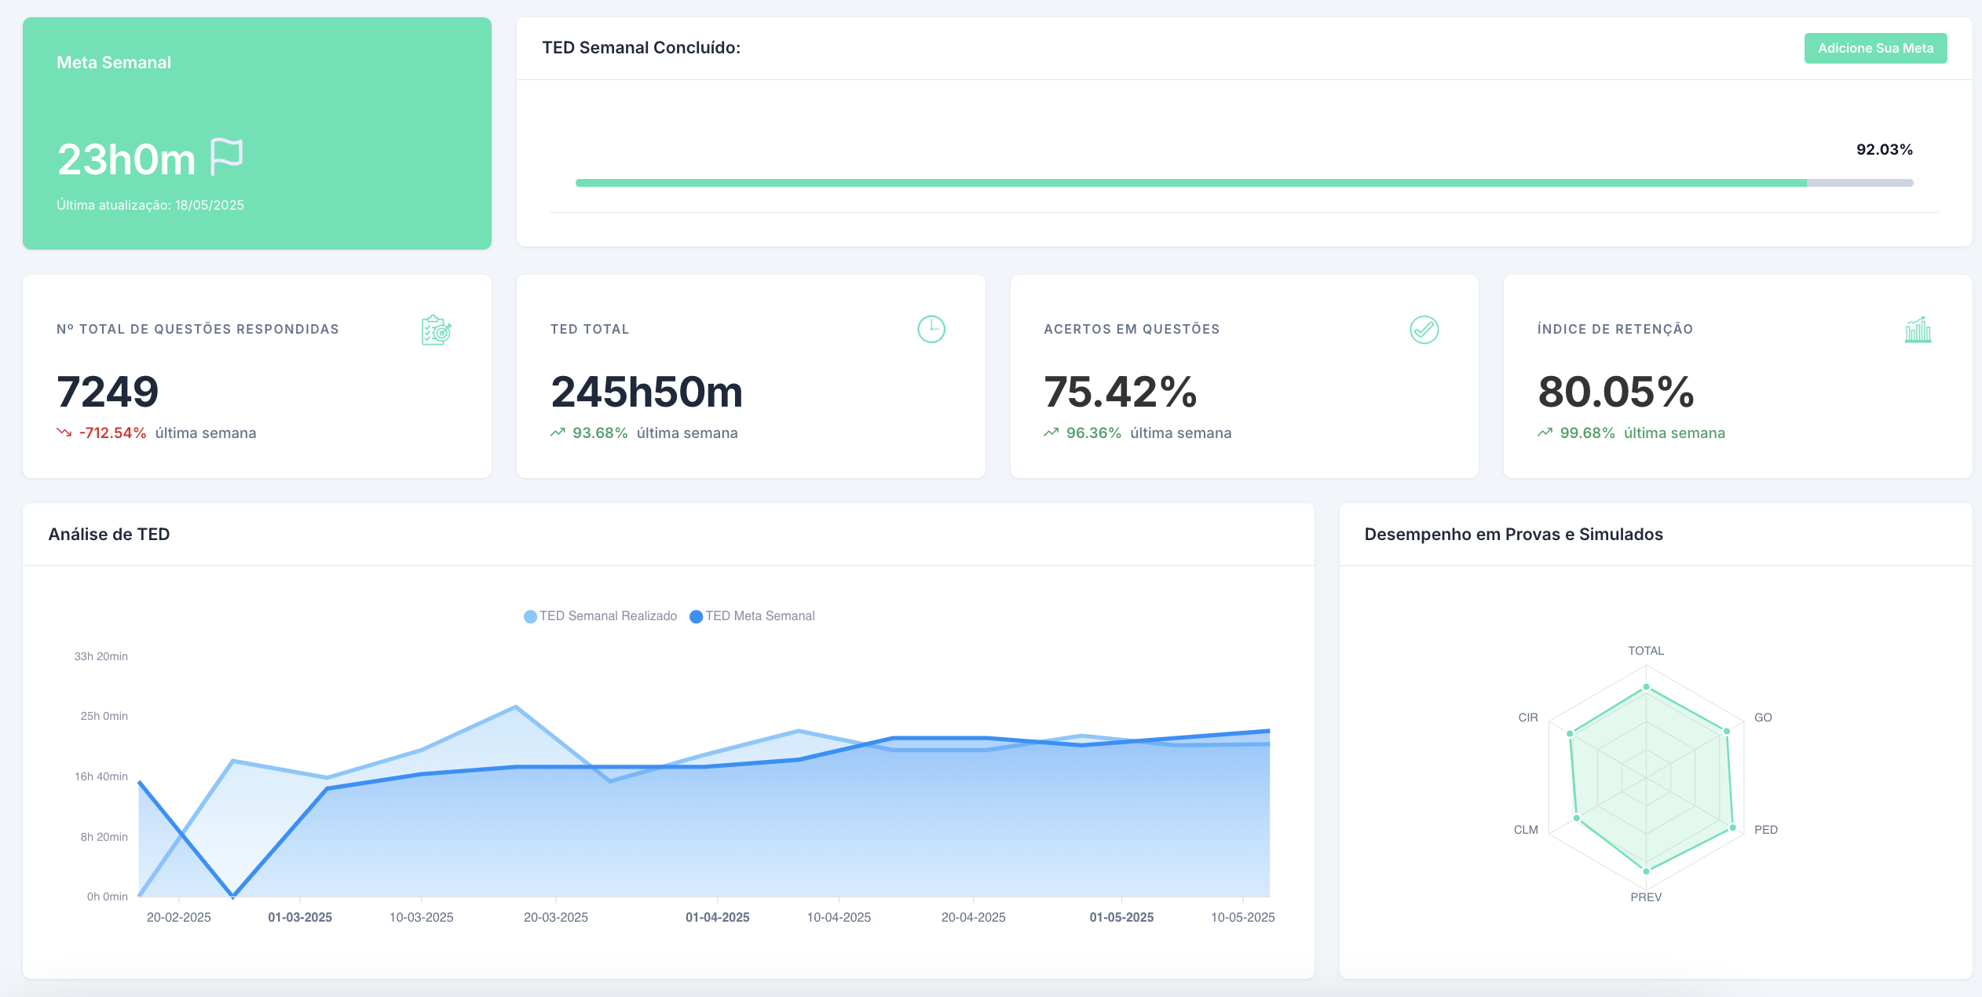Click green trend arrow under 80.05%
The width and height of the screenshot is (1982, 997).
(x=1545, y=433)
